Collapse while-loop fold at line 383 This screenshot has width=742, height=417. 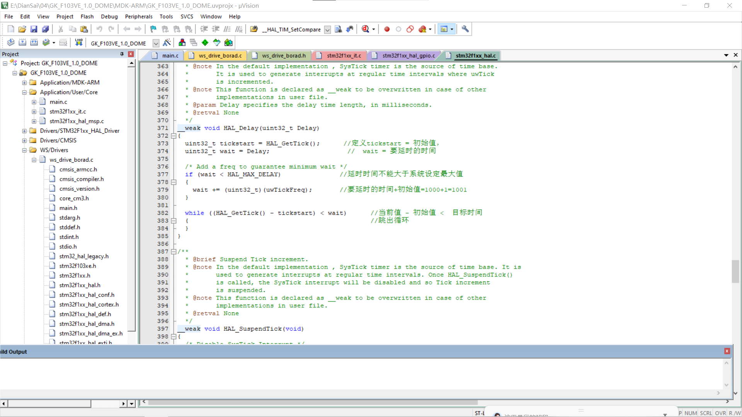[x=174, y=221]
